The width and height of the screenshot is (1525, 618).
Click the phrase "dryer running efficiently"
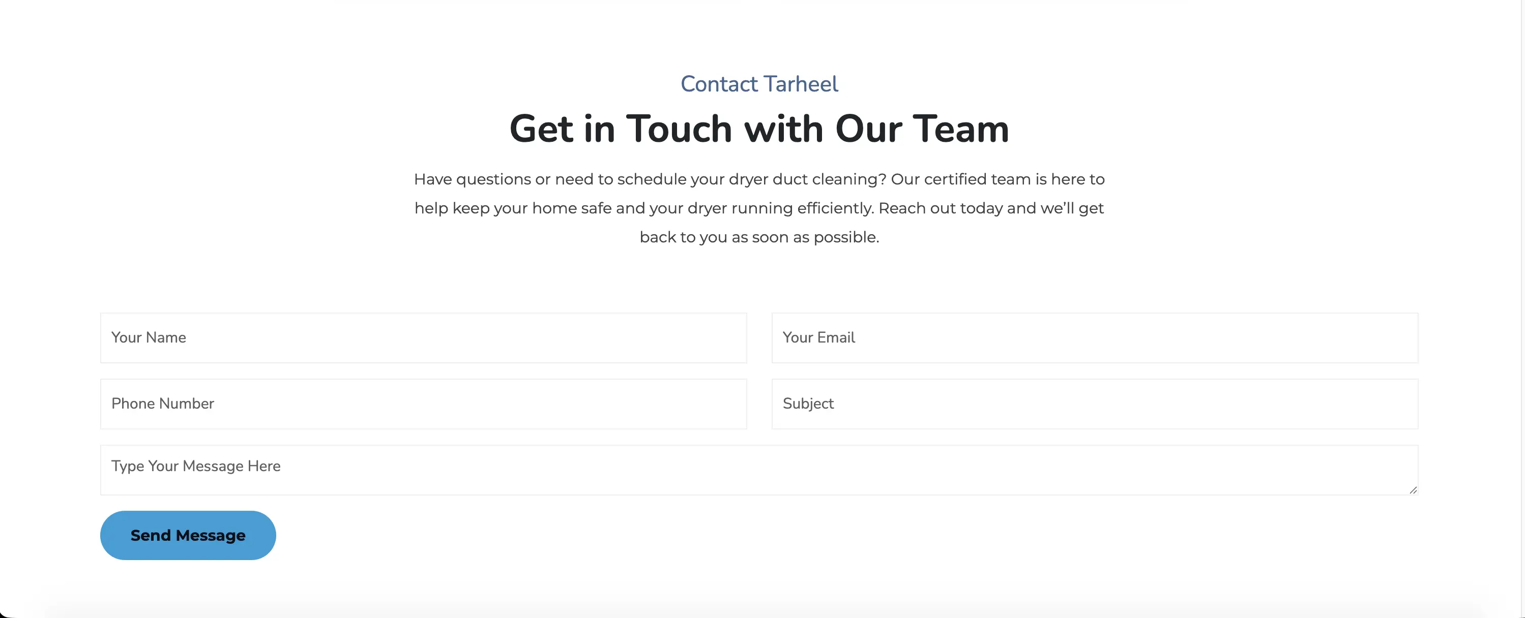tap(780, 208)
